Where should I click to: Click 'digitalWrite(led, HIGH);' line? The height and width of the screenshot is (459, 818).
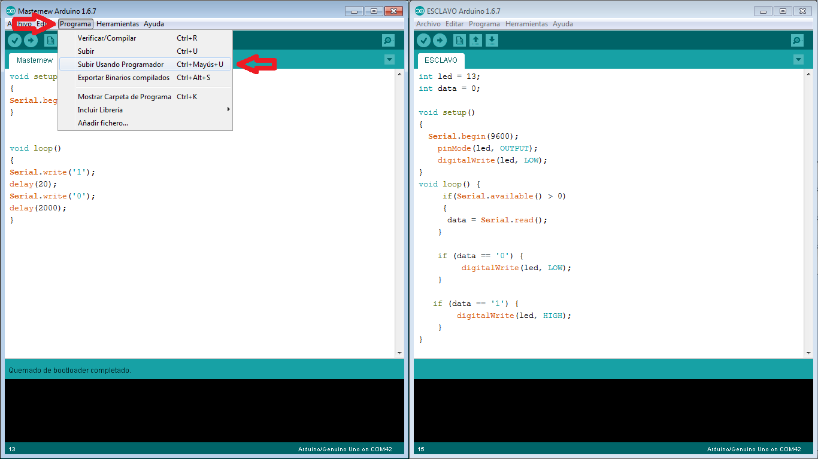click(514, 316)
